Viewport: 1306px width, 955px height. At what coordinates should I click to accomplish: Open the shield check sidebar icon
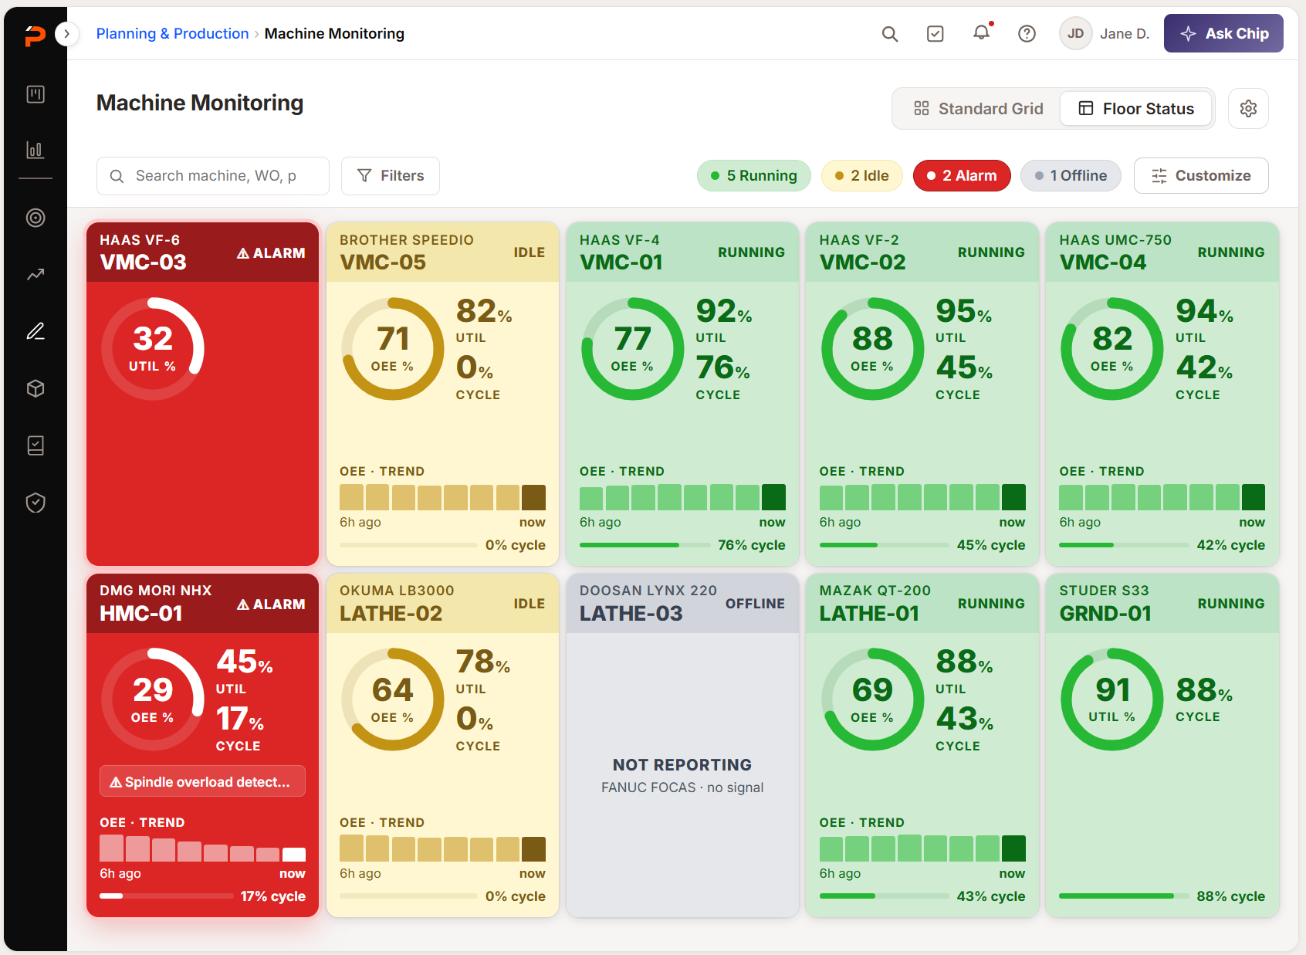36,503
